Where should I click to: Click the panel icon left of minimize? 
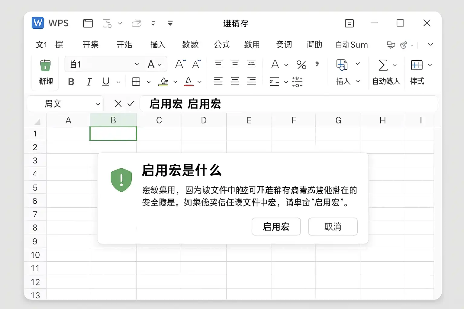click(349, 23)
